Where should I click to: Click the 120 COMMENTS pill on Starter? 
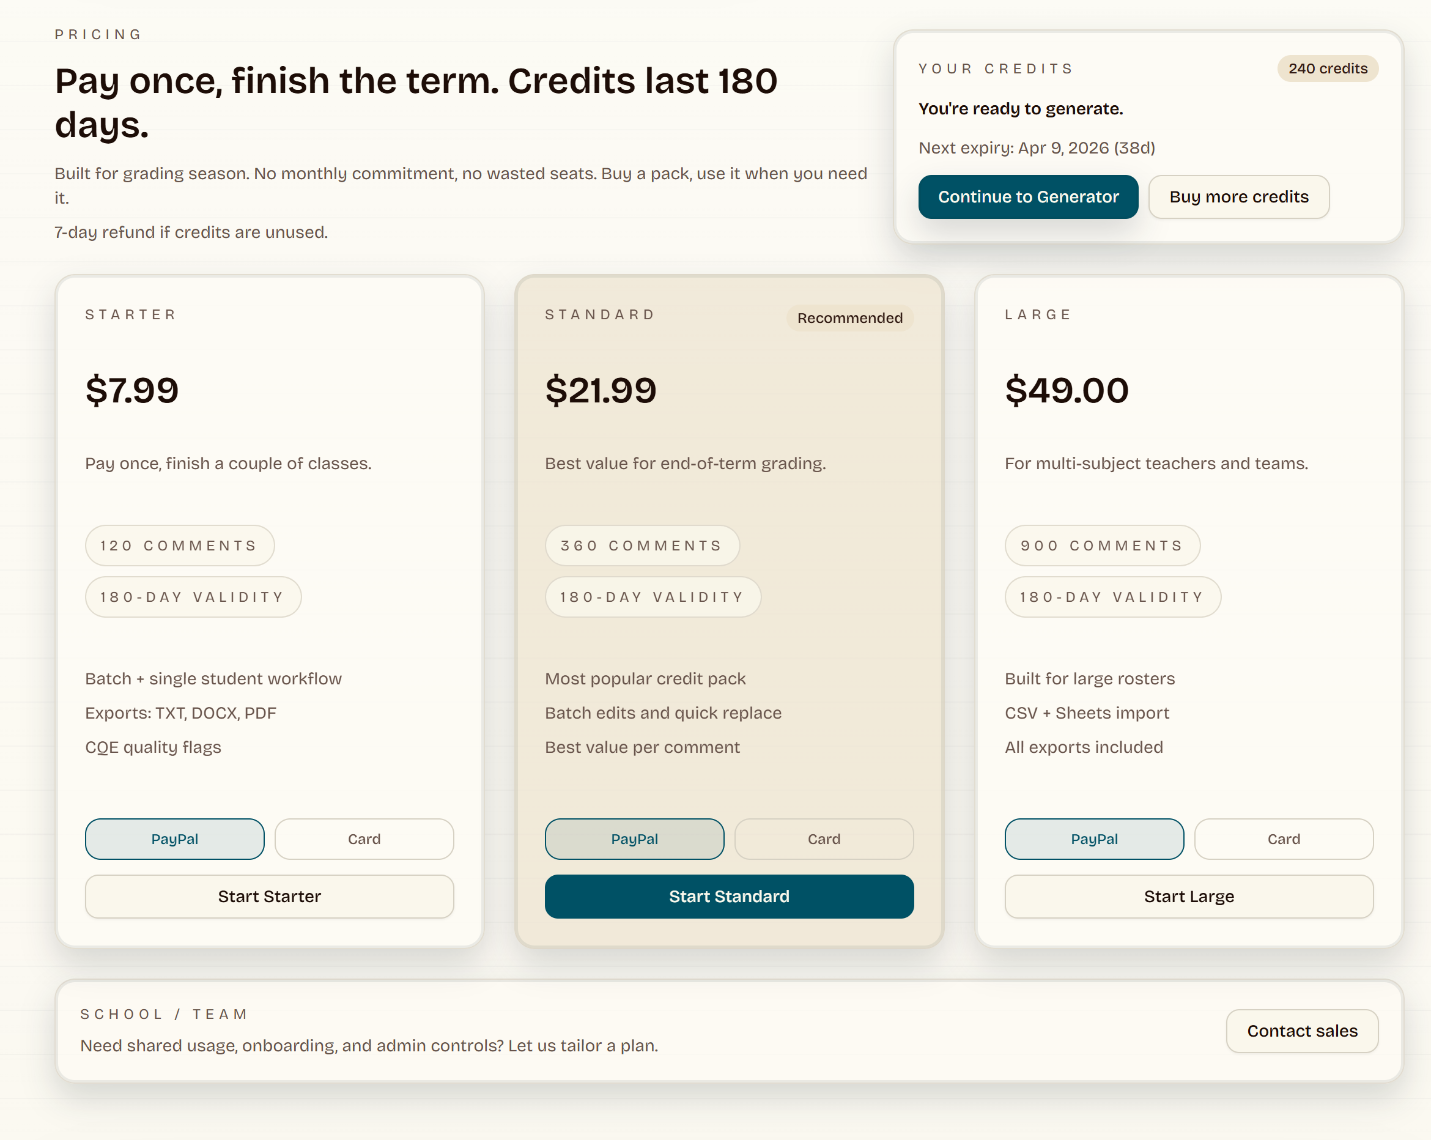coord(179,545)
